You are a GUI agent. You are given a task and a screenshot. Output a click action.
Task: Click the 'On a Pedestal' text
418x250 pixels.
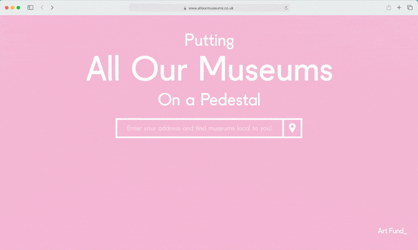click(210, 99)
